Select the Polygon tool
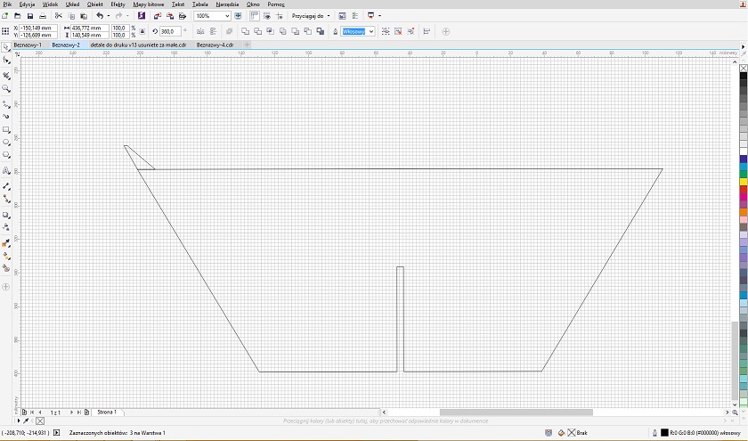The image size is (748, 441). (x=6, y=156)
